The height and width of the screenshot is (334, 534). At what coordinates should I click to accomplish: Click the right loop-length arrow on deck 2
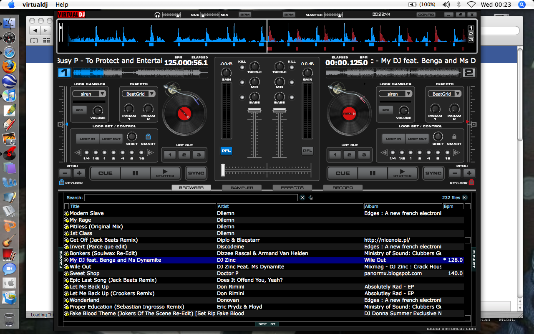point(456,153)
